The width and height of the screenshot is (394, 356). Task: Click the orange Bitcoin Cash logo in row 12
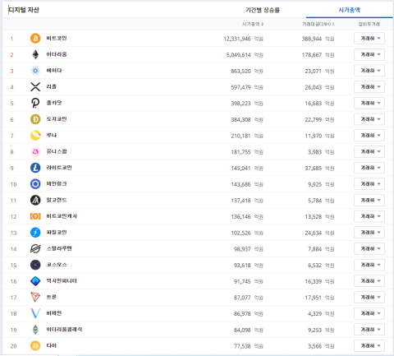(35, 216)
